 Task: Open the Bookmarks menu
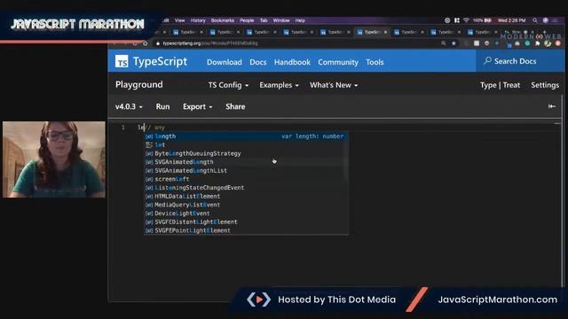pyautogui.click(x=223, y=20)
